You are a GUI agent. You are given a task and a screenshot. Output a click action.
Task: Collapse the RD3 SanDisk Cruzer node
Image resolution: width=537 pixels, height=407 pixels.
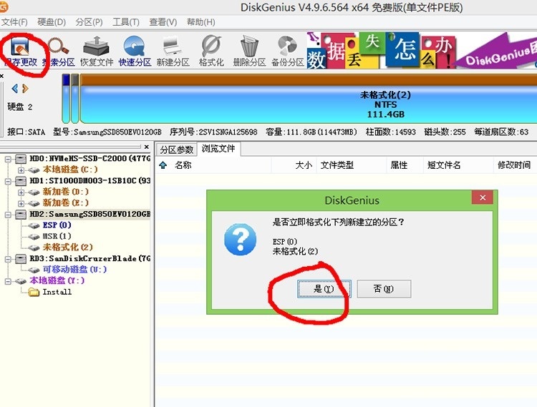(x=8, y=259)
